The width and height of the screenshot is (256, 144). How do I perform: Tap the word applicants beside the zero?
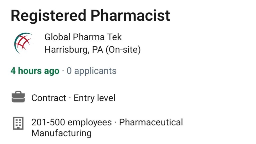click(95, 71)
